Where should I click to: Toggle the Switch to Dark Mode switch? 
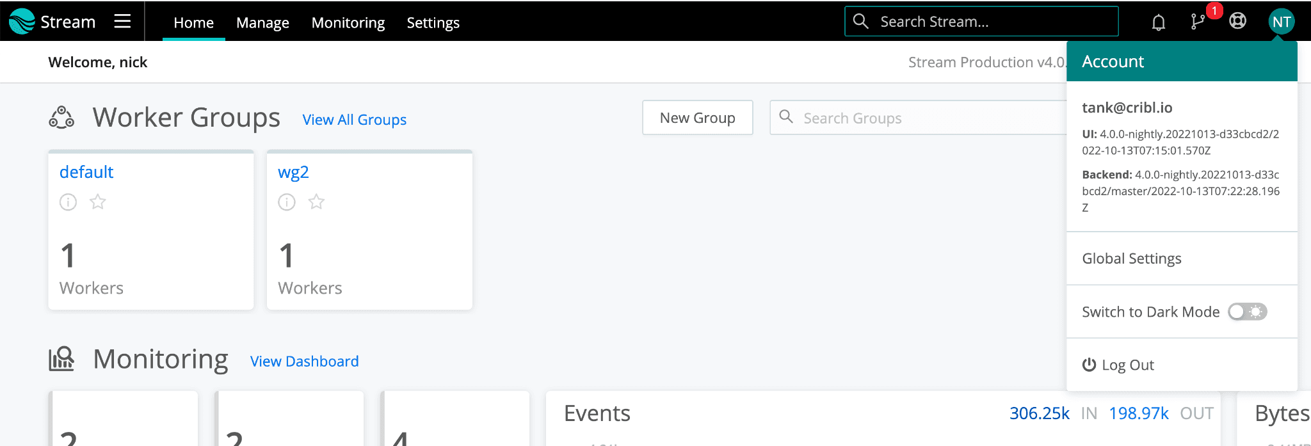coord(1247,312)
